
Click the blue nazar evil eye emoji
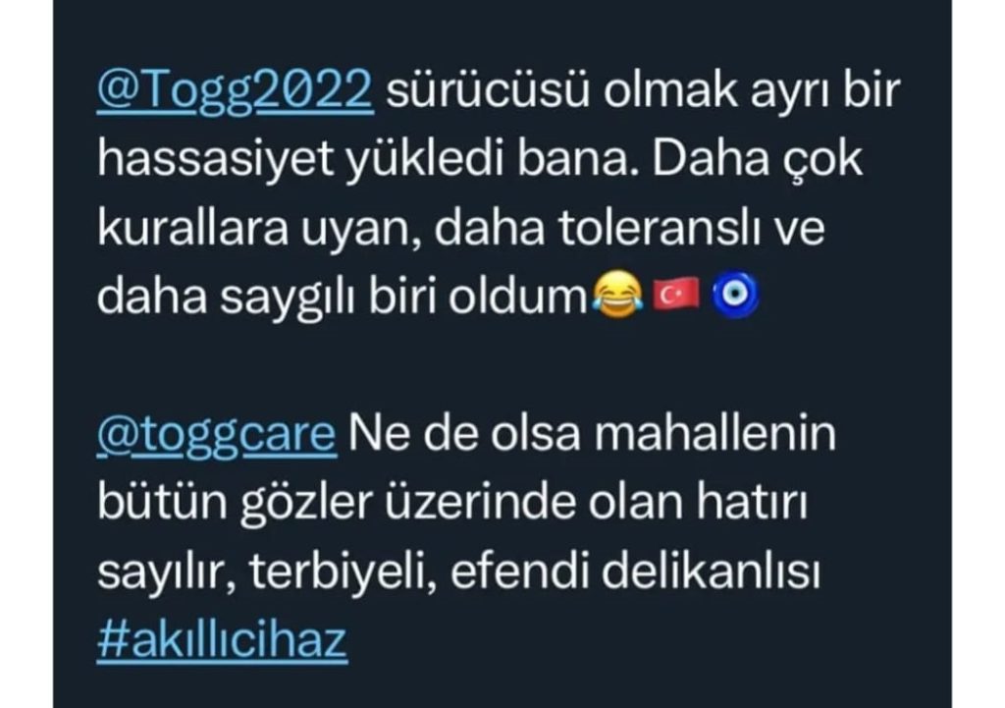tap(735, 295)
